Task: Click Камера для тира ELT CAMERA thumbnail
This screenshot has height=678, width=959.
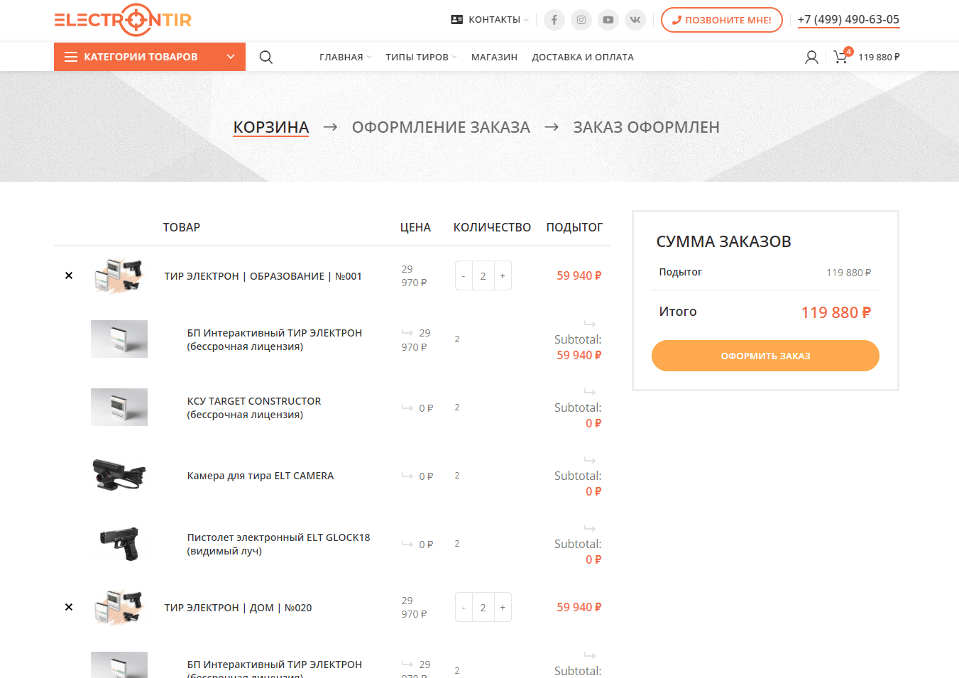Action: [x=119, y=475]
